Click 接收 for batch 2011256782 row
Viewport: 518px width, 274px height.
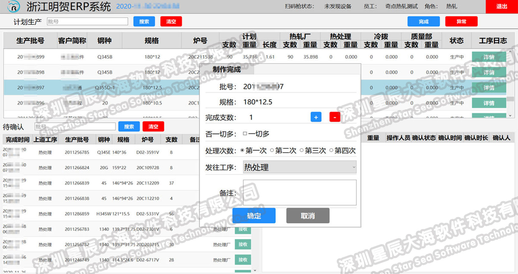243,244
